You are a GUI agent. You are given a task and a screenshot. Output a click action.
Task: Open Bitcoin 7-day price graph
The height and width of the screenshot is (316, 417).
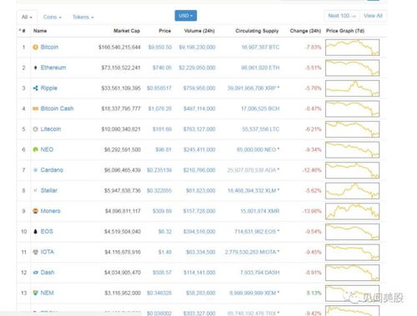[x=352, y=48]
